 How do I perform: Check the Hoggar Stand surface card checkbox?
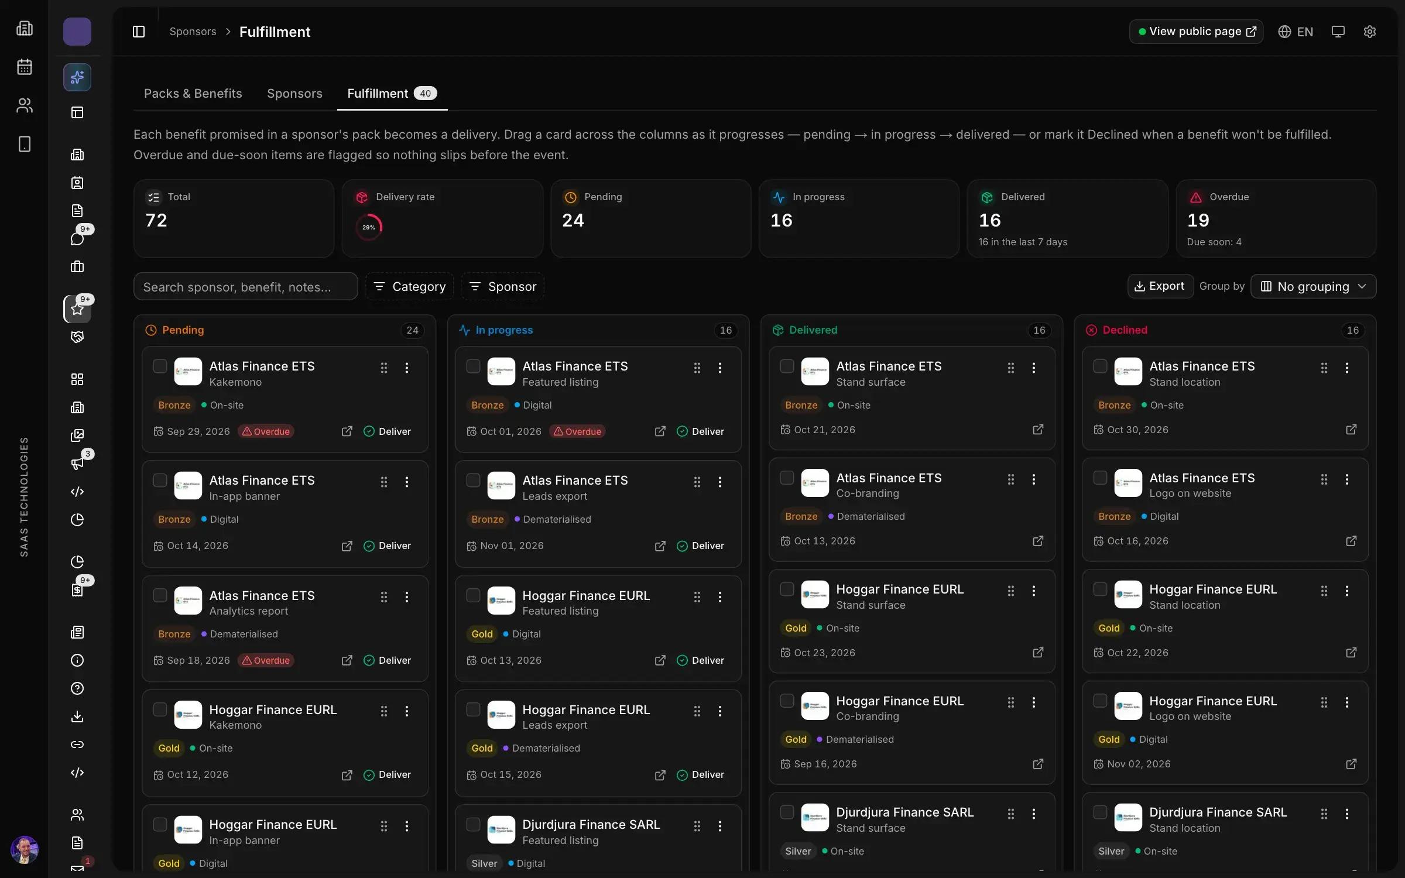point(787,589)
